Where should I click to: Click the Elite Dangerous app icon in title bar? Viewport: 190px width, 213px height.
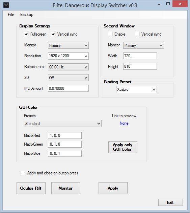pyautogui.click(x=6, y=5)
